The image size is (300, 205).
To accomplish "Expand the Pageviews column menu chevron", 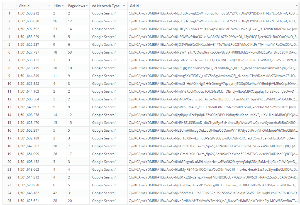I will tap(86, 6).
